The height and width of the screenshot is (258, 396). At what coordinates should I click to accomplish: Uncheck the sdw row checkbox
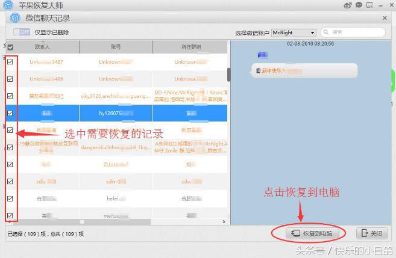coord(10,181)
